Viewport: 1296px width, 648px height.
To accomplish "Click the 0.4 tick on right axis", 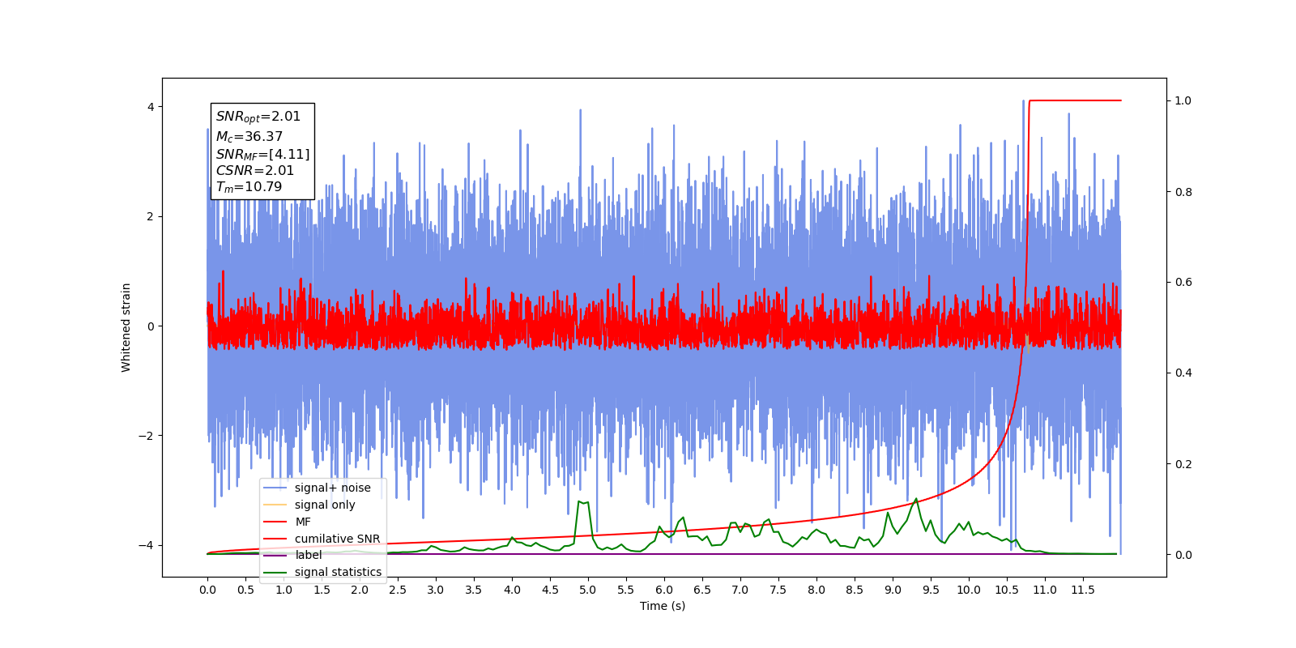I will [x=1183, y=373].
